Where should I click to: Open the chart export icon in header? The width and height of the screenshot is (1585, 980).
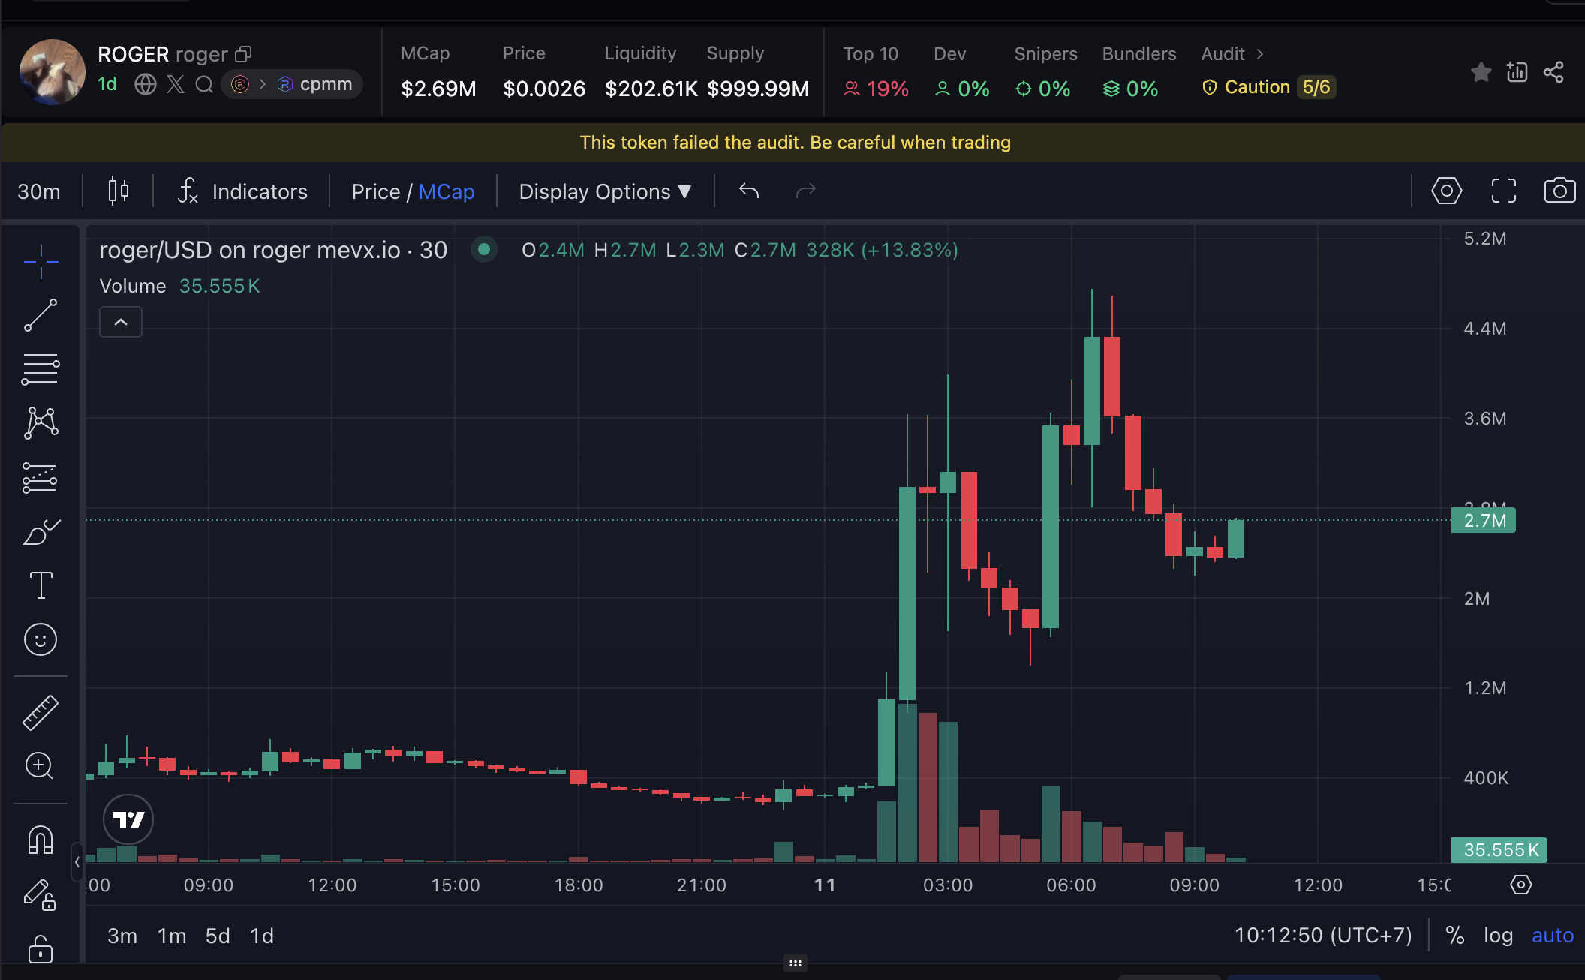[x=1517, y=72]
